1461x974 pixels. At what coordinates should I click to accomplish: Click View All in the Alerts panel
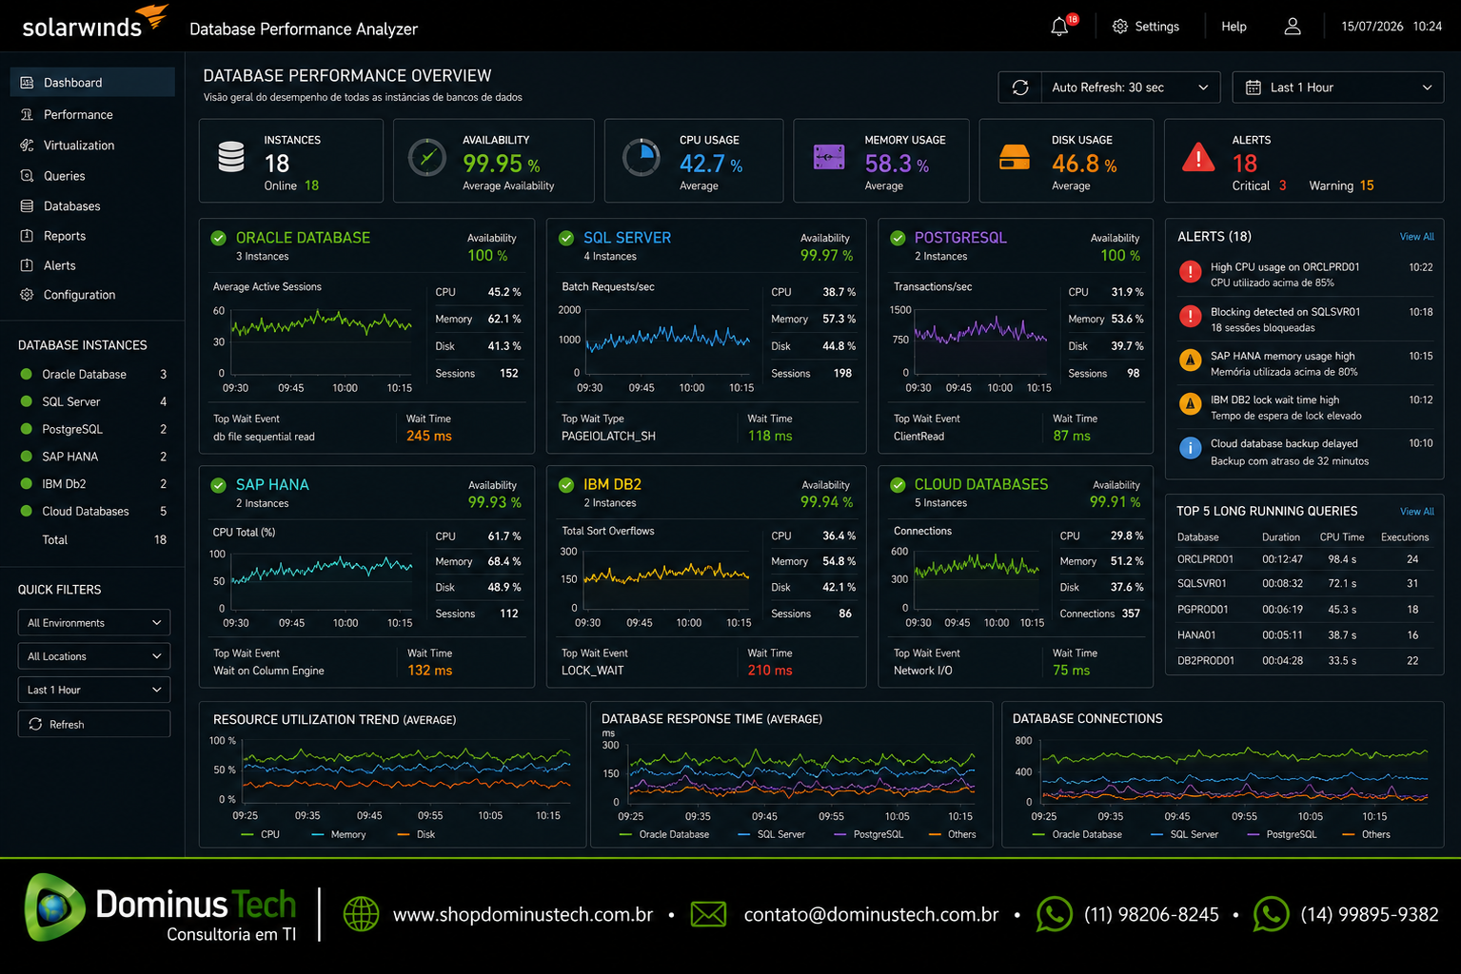(1416, 237)
